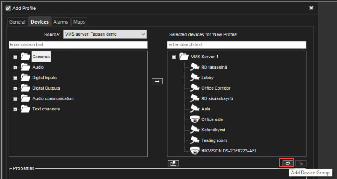Click the Digital Outputs folder icon
337x179 pixels.
coord(26,88)
